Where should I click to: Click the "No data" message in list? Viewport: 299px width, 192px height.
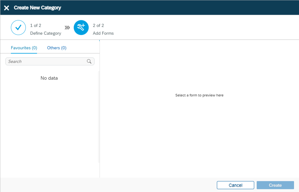click(x=49, y=78)
